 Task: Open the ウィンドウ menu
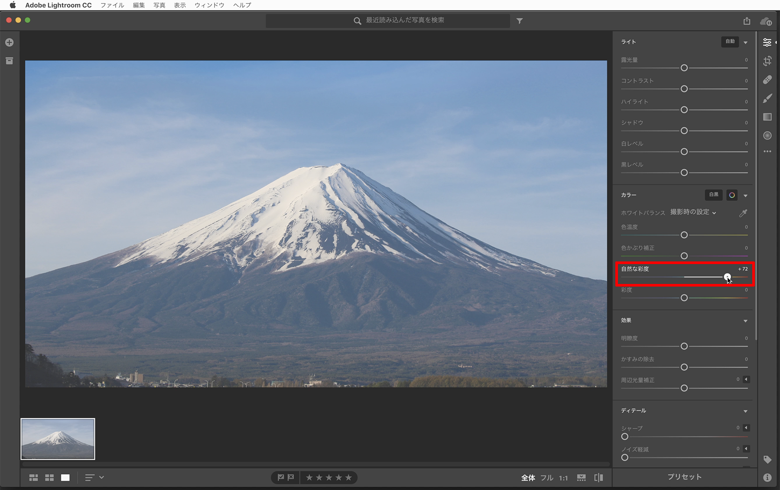[x=209, y=5]
